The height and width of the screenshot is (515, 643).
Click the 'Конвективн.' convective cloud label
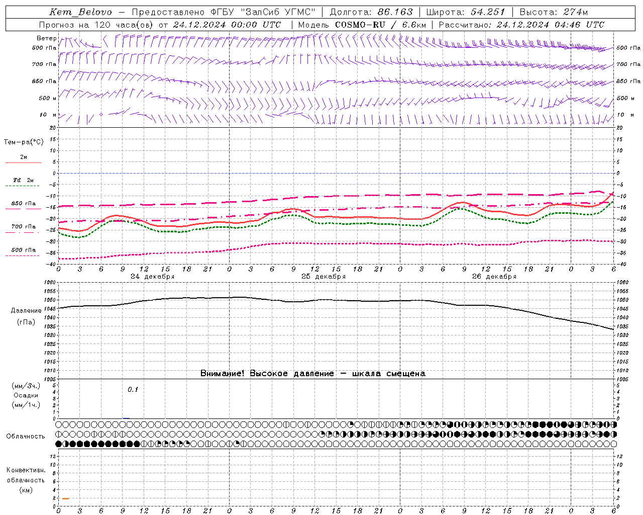pos(26,470)
